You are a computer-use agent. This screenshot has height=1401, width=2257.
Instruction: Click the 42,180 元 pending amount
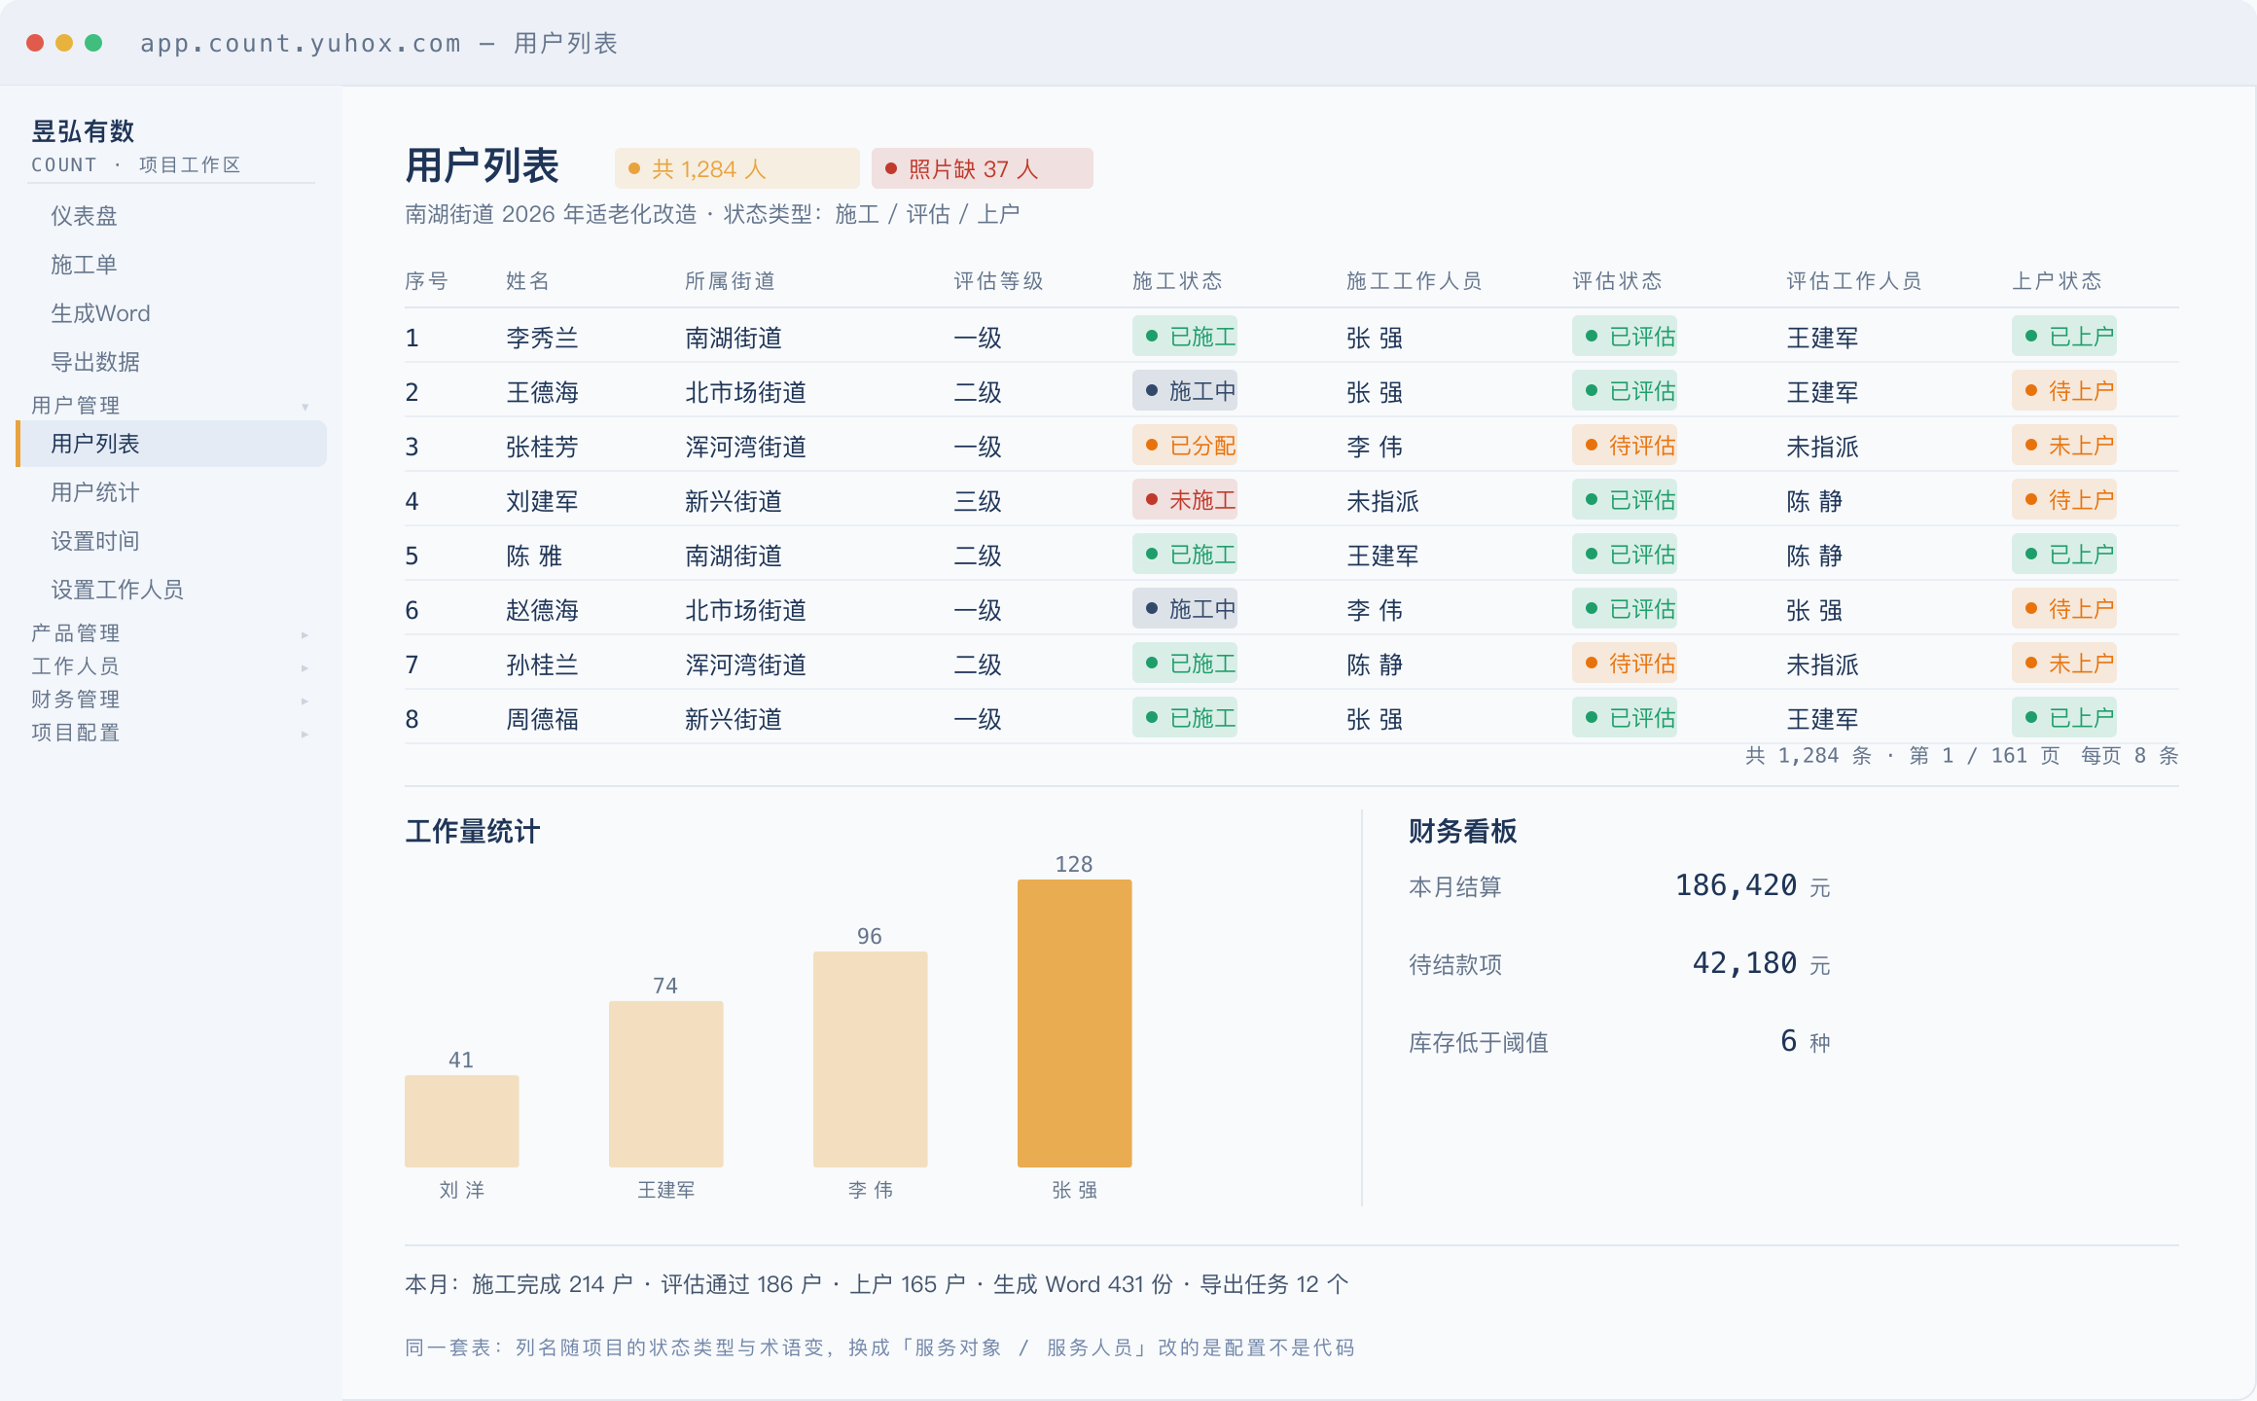tap(1761, 963)
